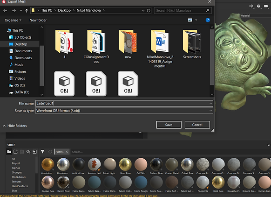Select the Screenshots folder
Screen dimensions: 271x197
coord(192,44)
